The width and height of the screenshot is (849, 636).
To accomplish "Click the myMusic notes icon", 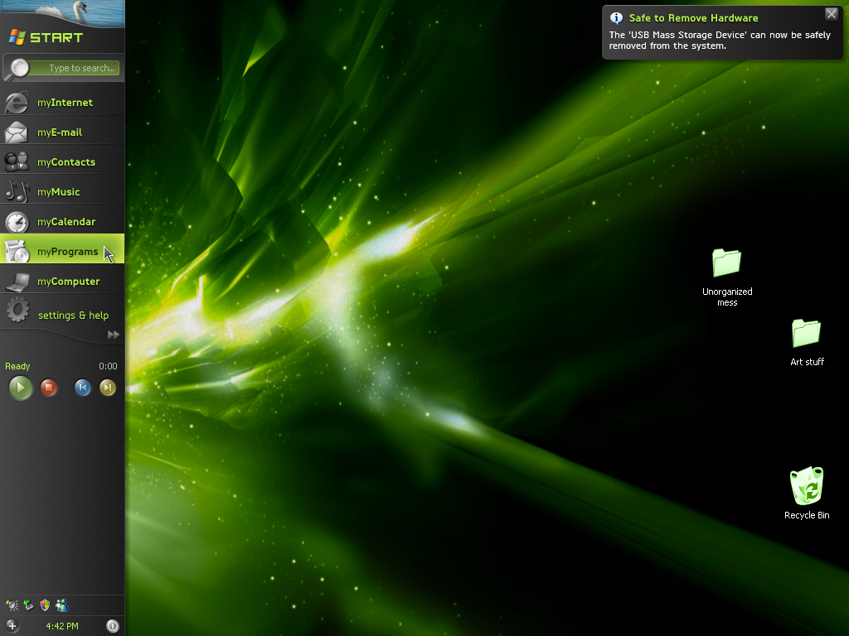I will pyautogui.click(x=17, y=191).
